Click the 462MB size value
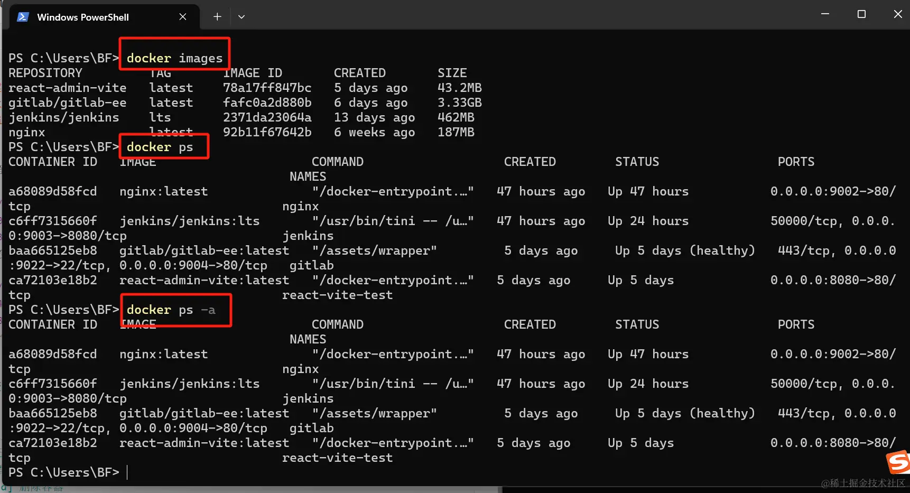The image size is (910, 493). [456, 117]
